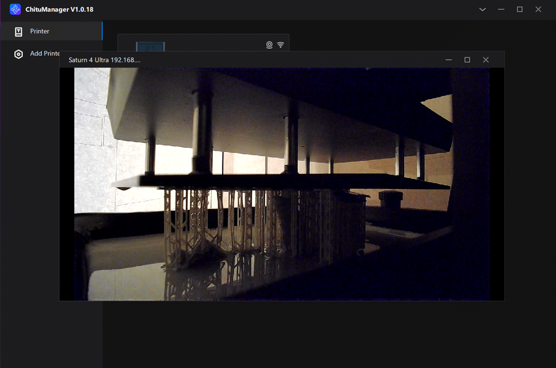
Task: Click the Printer sidebar icon
Action: coord(19,32)
